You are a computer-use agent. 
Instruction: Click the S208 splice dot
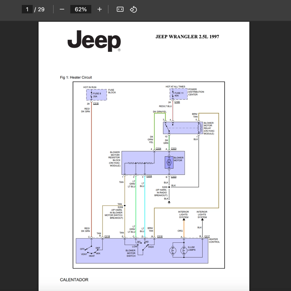pos(125,206)
